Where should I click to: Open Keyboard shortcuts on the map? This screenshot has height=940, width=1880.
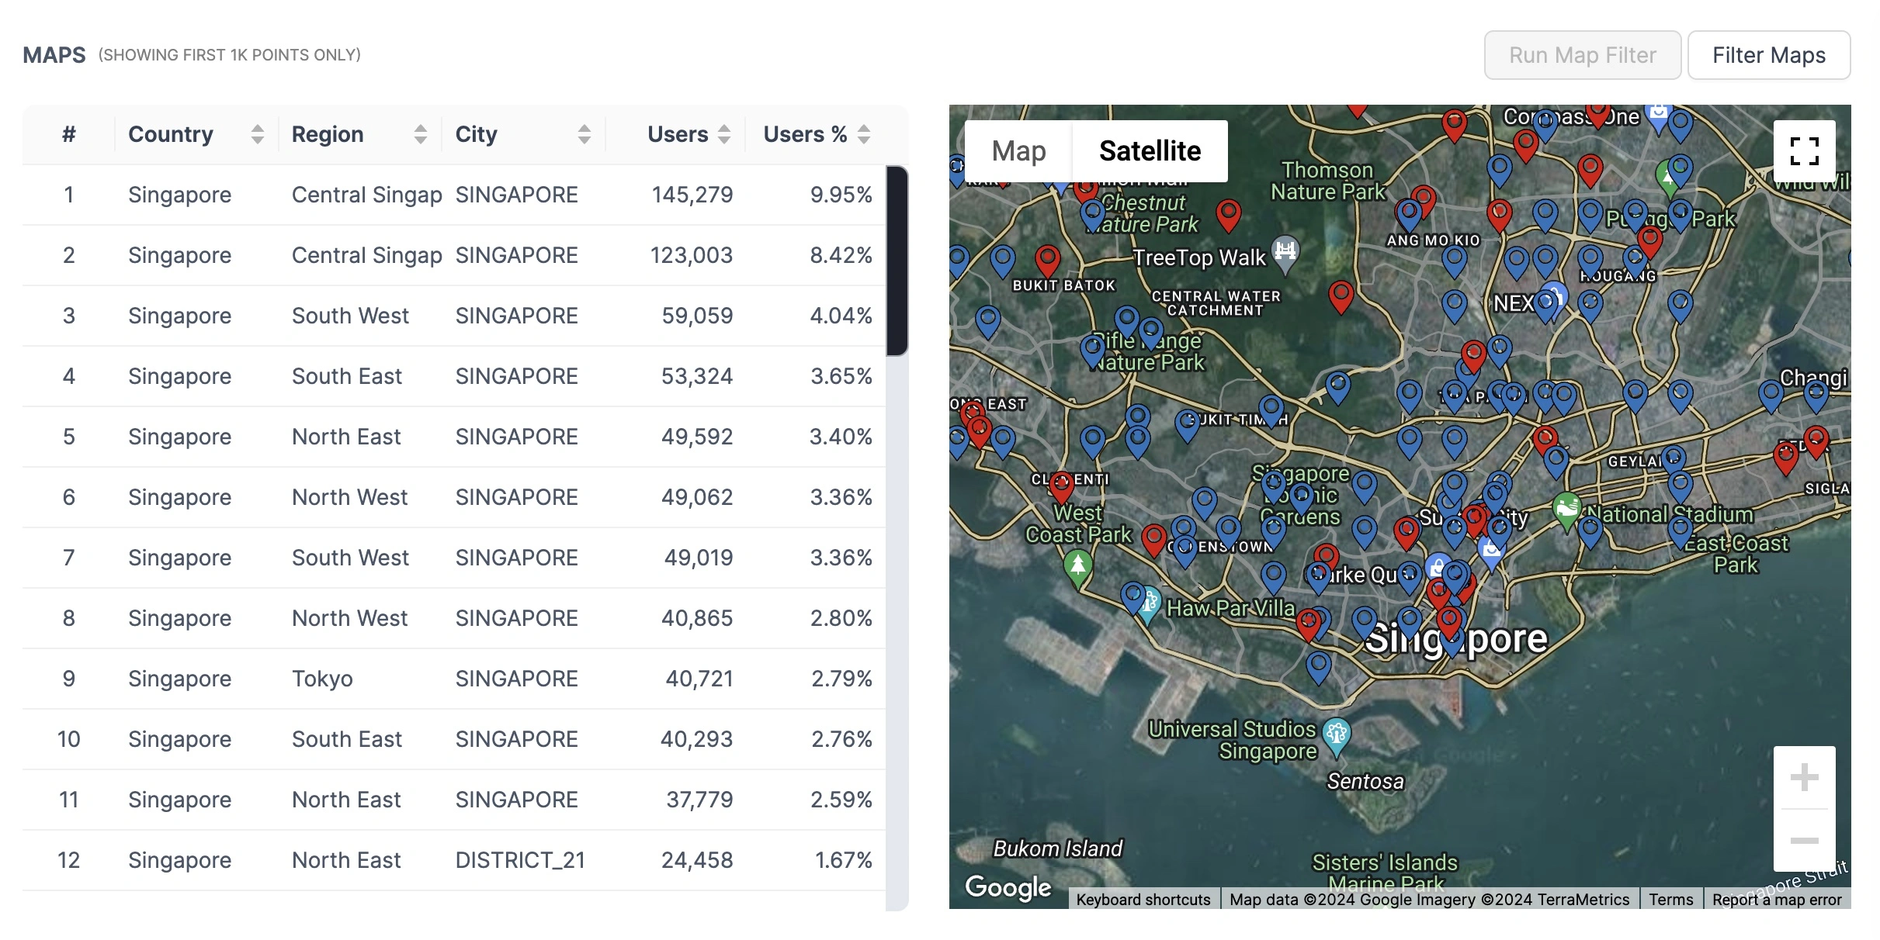click(1143, 900)
